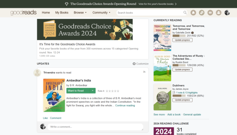Go to My Books
237x135 pixels.
[62, 12]
